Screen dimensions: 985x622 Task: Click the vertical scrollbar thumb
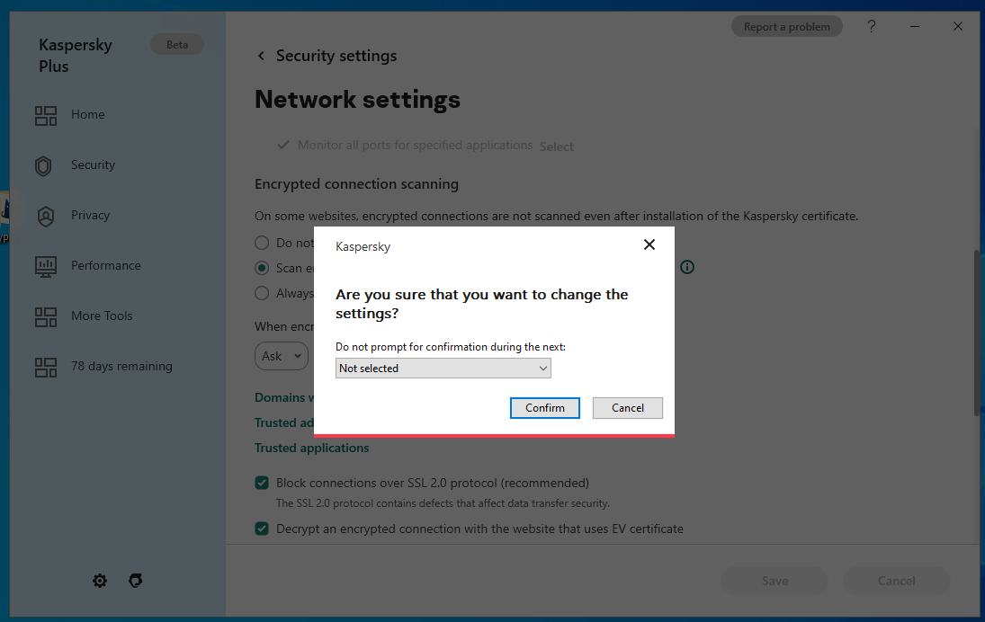976,333
